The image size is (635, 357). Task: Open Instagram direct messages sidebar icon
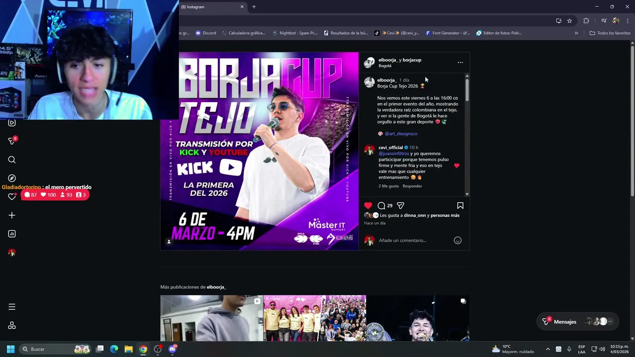tap(12, 141)
